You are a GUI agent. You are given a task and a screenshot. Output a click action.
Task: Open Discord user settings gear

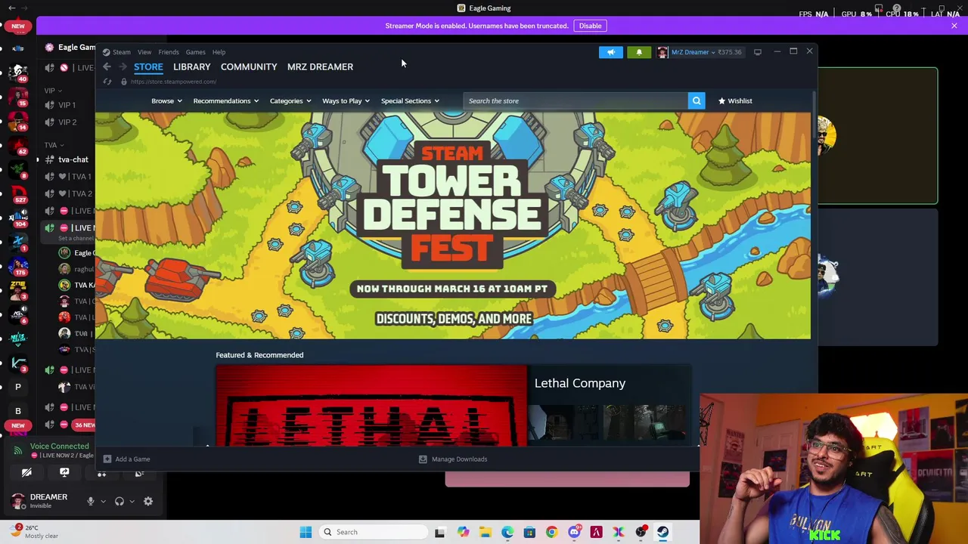pyautogui.click(x=148, y=501)
